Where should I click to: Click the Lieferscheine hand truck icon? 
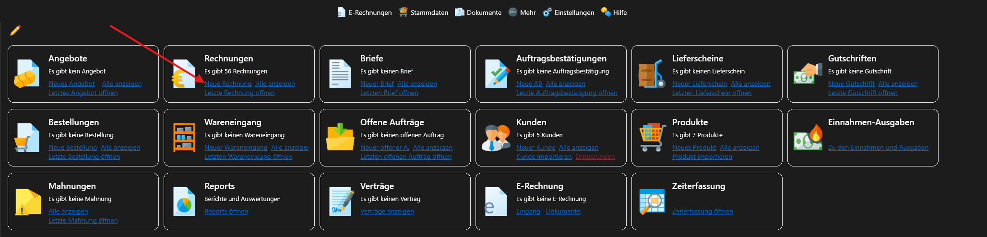click(651, 74)
